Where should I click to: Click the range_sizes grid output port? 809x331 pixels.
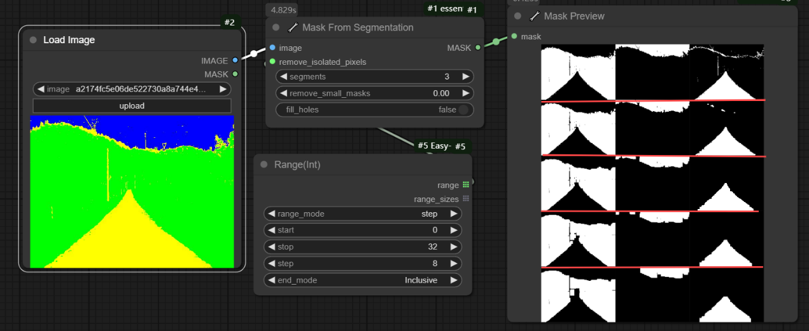[466, 199]
